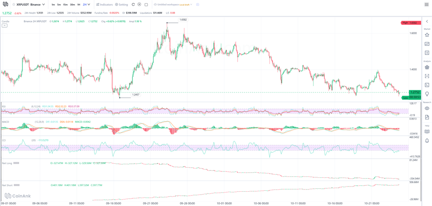Click the CCI indicator label
The width and height of the screenshot is (432, 206).
click(4, 140)
